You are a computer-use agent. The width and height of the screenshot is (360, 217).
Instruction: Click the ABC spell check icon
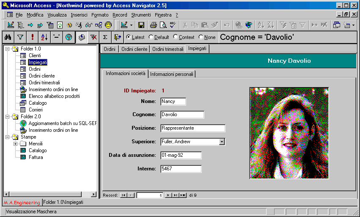173,25
